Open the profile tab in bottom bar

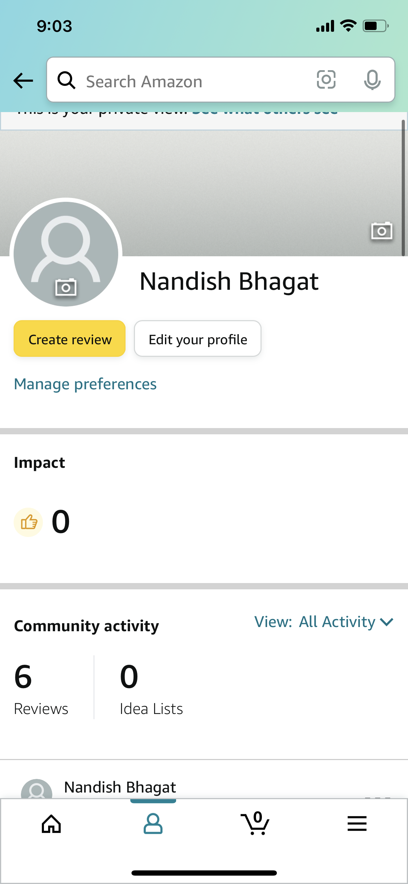click(x=153, y=824)
